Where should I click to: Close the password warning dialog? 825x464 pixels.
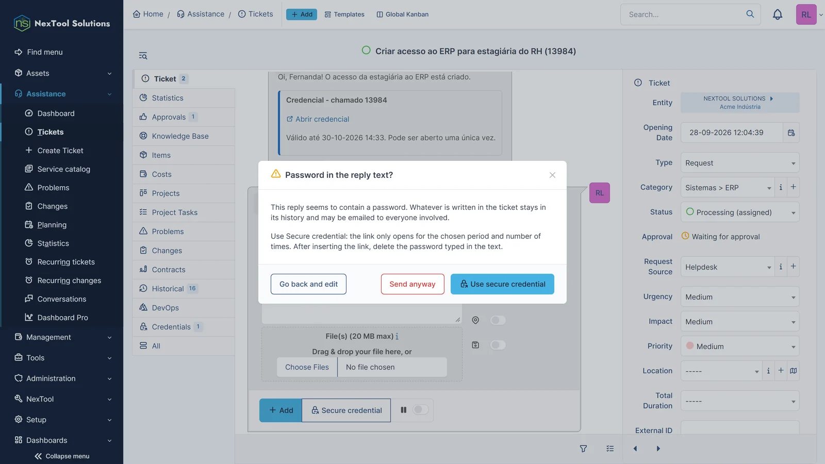[552, 175]
